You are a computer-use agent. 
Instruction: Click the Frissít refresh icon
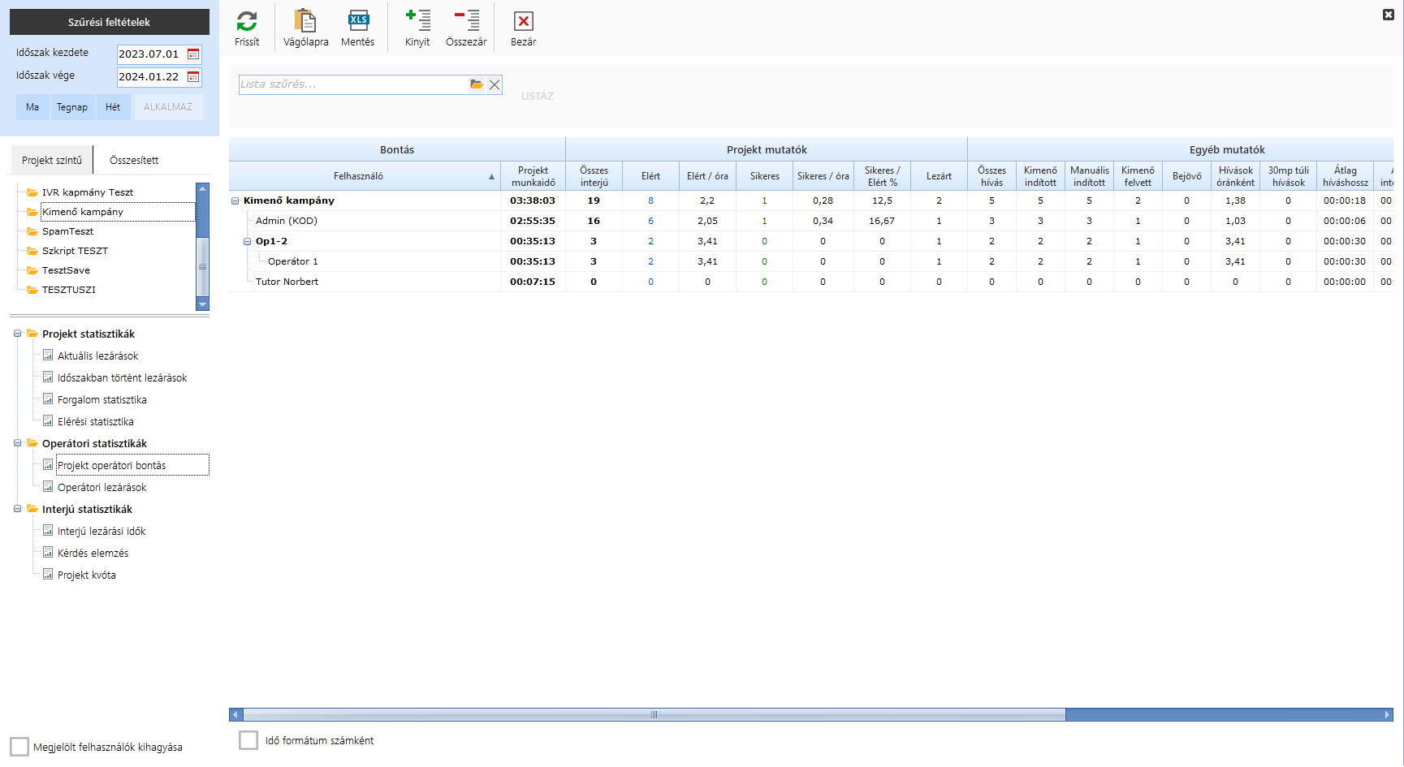247,21
